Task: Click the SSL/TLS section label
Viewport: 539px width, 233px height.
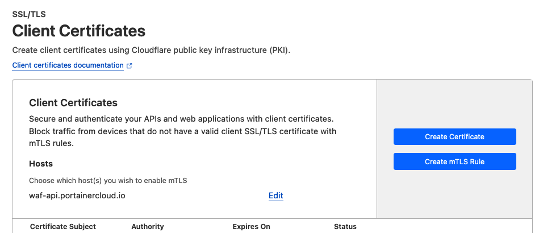Action: (29, 14)
